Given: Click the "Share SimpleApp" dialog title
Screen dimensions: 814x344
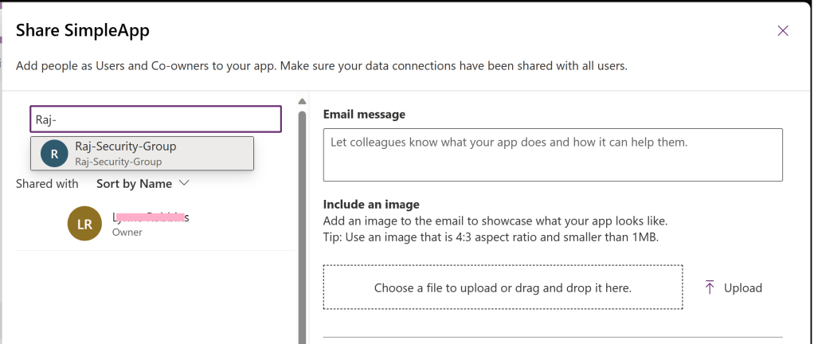Looking at the screenshot, I should (83, 31).
